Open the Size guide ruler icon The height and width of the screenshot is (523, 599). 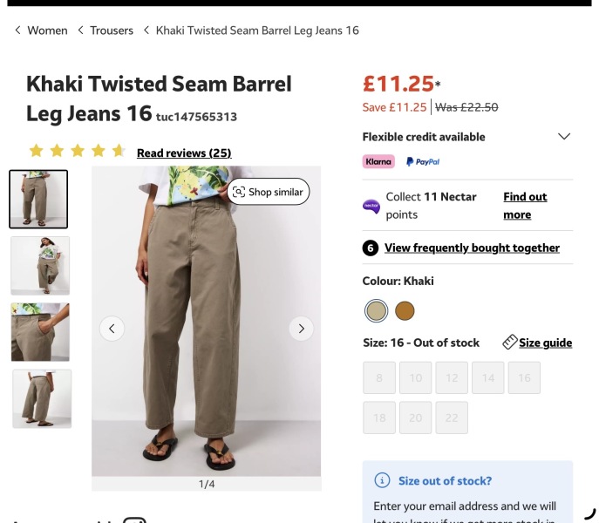(510, 342)
